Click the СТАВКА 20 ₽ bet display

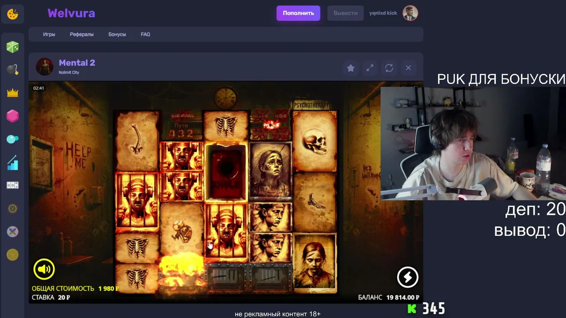coord(51,298)
